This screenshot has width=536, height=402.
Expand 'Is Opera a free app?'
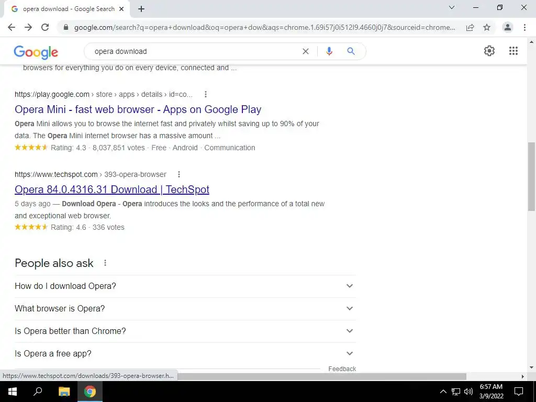click(185, 354)
